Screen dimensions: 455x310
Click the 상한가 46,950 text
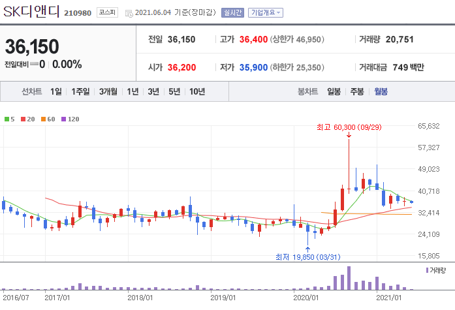coord(297,39)
